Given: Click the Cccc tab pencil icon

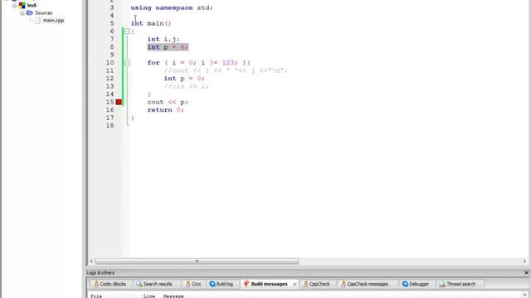Looking at the screenshot, I should coord(188,284).
